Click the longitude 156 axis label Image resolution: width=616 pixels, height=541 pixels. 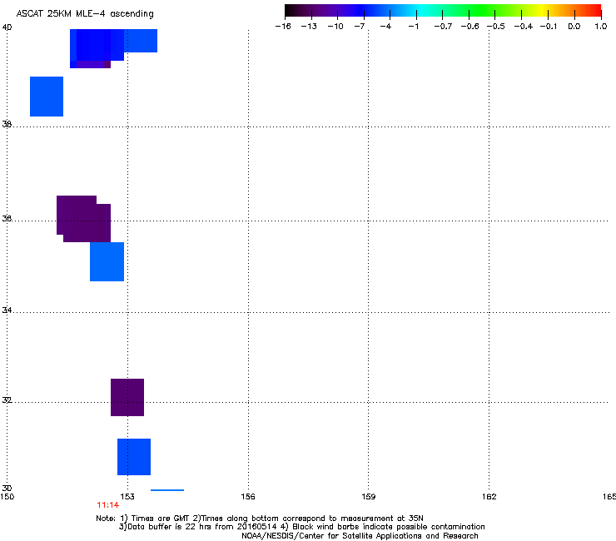[248, 497]
